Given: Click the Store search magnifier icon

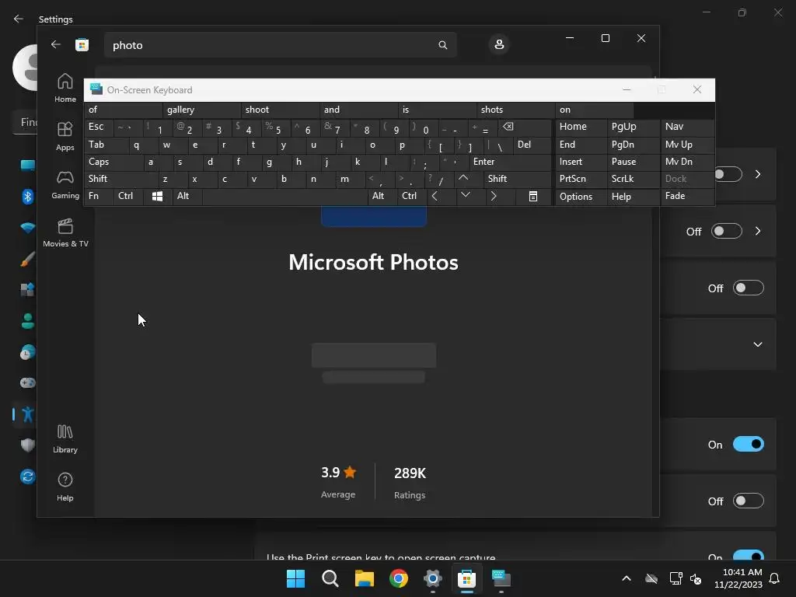Looking at the screenshot, I should 442,45.
